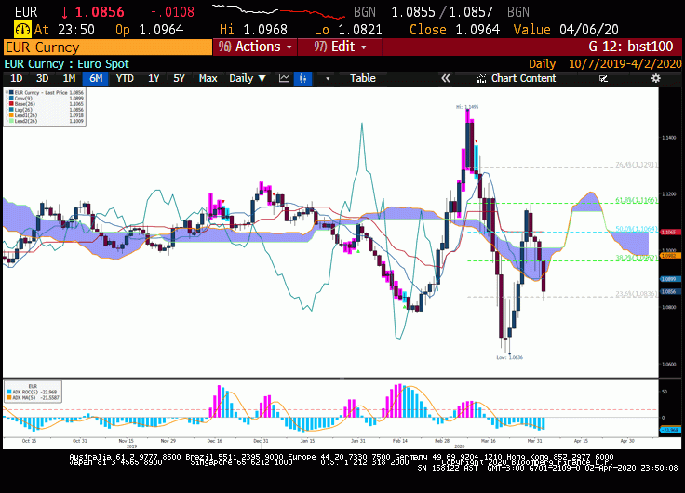The height and width of the screenshot is (493, 685).
Task: Click ADX ROC(5) legend entry
Action: tap(33, 393)
